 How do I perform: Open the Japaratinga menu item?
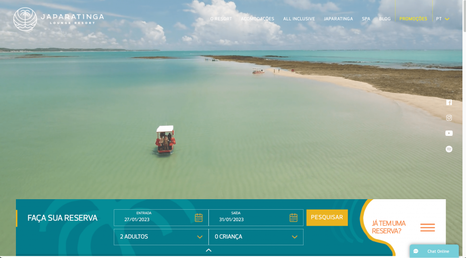coord(338,19)
